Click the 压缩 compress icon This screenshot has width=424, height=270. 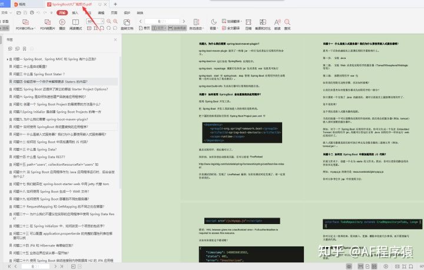click(249, 22)
